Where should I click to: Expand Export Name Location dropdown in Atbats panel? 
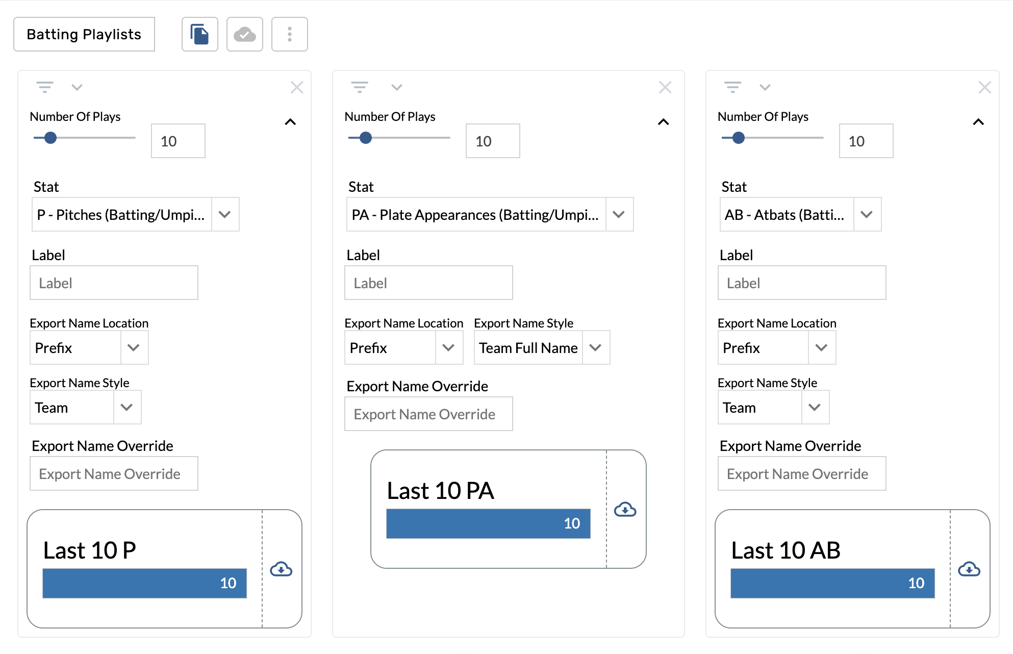point(821,348)
